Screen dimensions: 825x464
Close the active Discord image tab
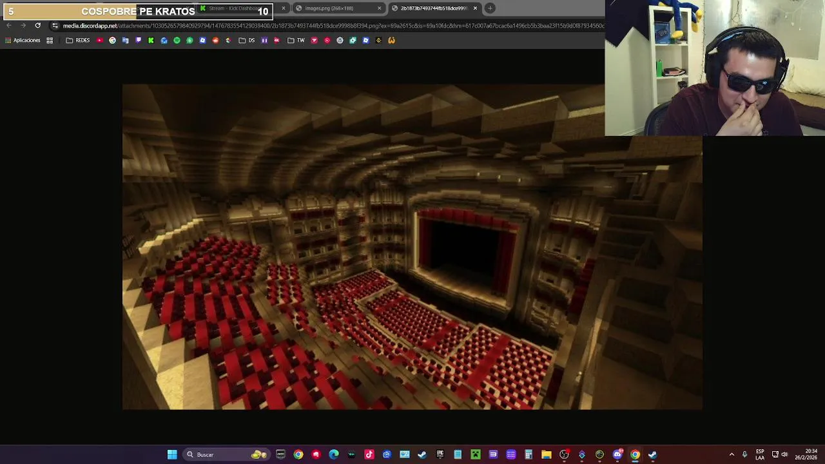coord(475,8)
